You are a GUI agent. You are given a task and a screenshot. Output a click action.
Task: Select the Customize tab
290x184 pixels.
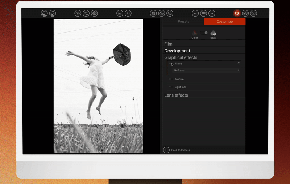coord(225,21)
